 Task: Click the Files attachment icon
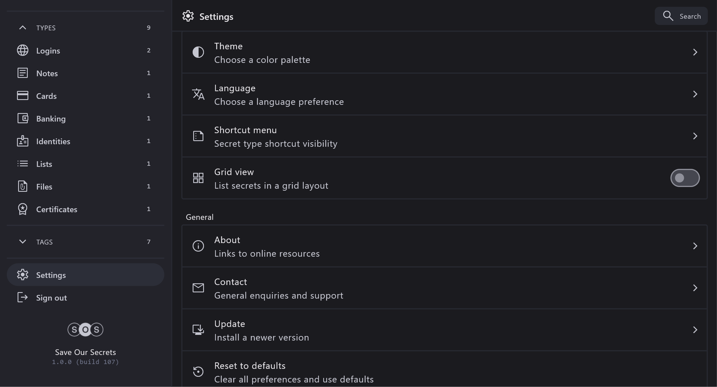[23, 186]
